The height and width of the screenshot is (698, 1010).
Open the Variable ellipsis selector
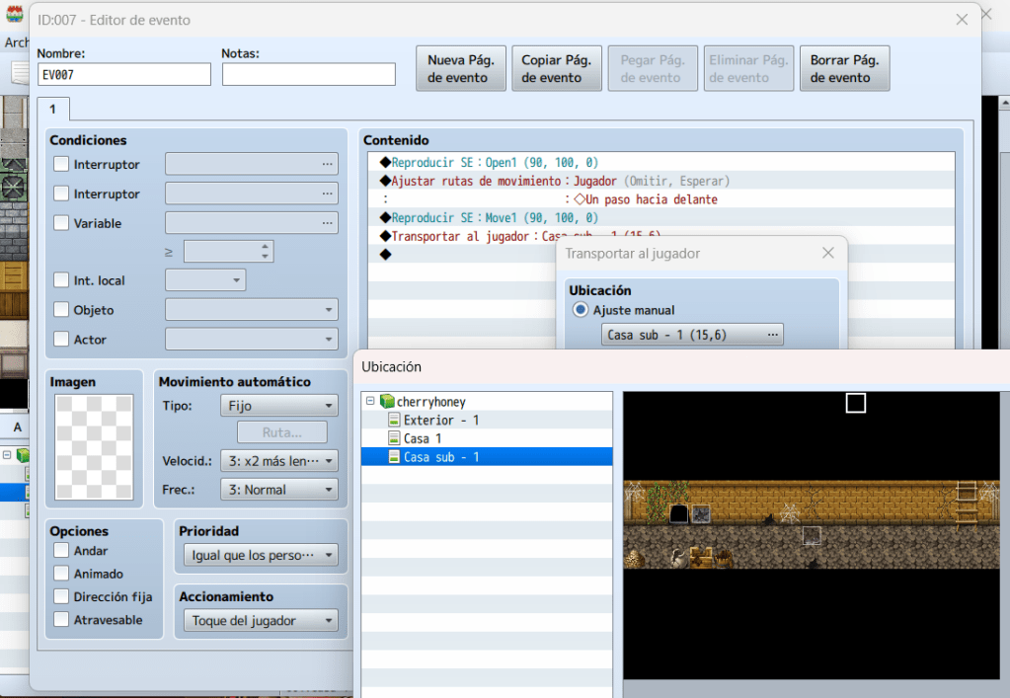tap(327, 224)
